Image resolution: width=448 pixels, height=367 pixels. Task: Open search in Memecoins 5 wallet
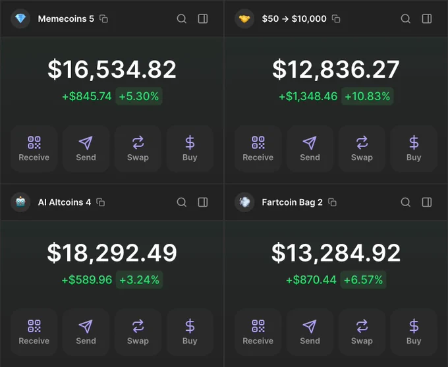(182, 19)
